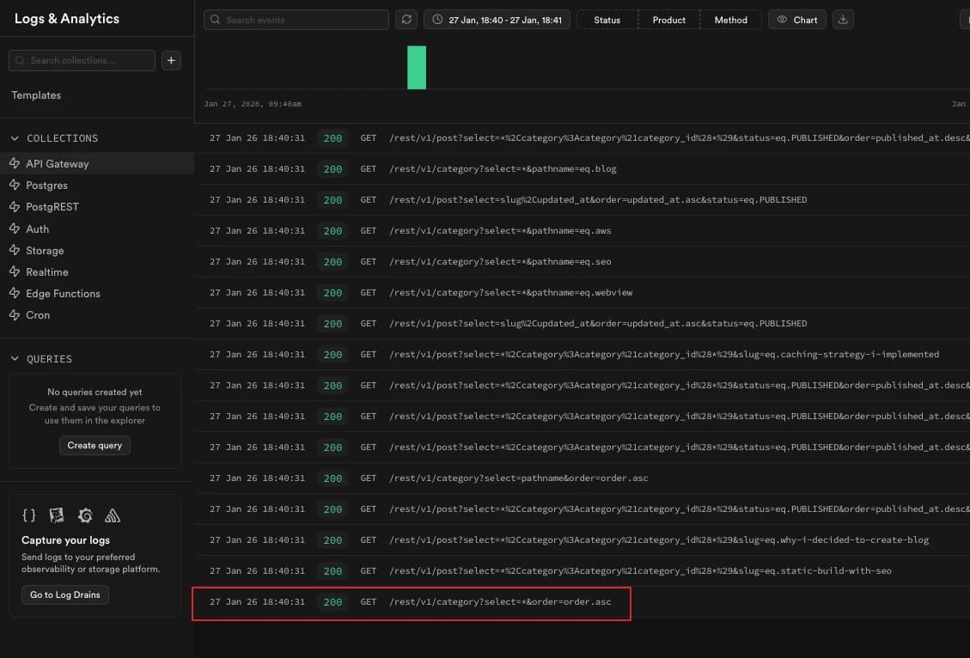Open the Product filter dropdown

(x=668, y=20)
